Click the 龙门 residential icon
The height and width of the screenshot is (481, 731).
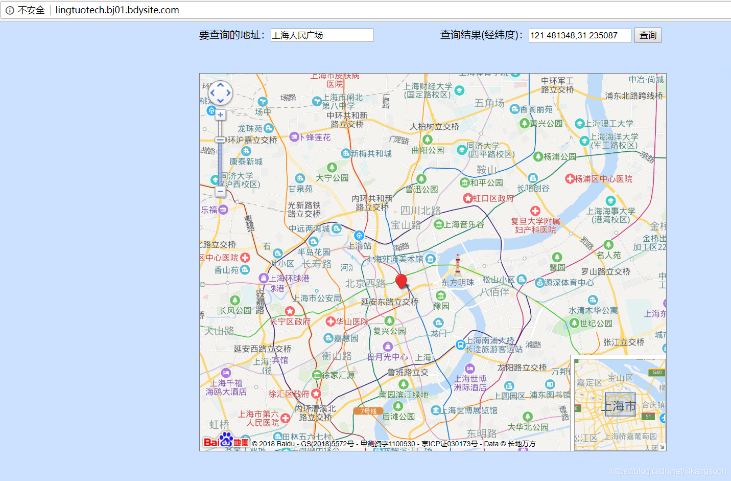pyautogui.click(x=438, y=323)
